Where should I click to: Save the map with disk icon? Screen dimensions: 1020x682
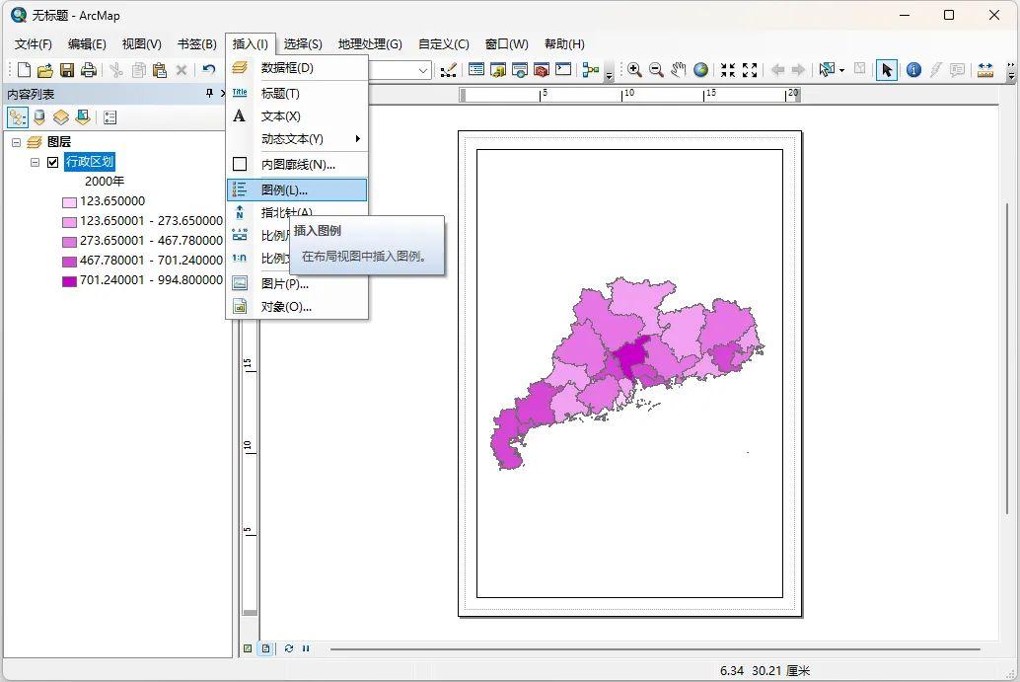coord(67,70)
